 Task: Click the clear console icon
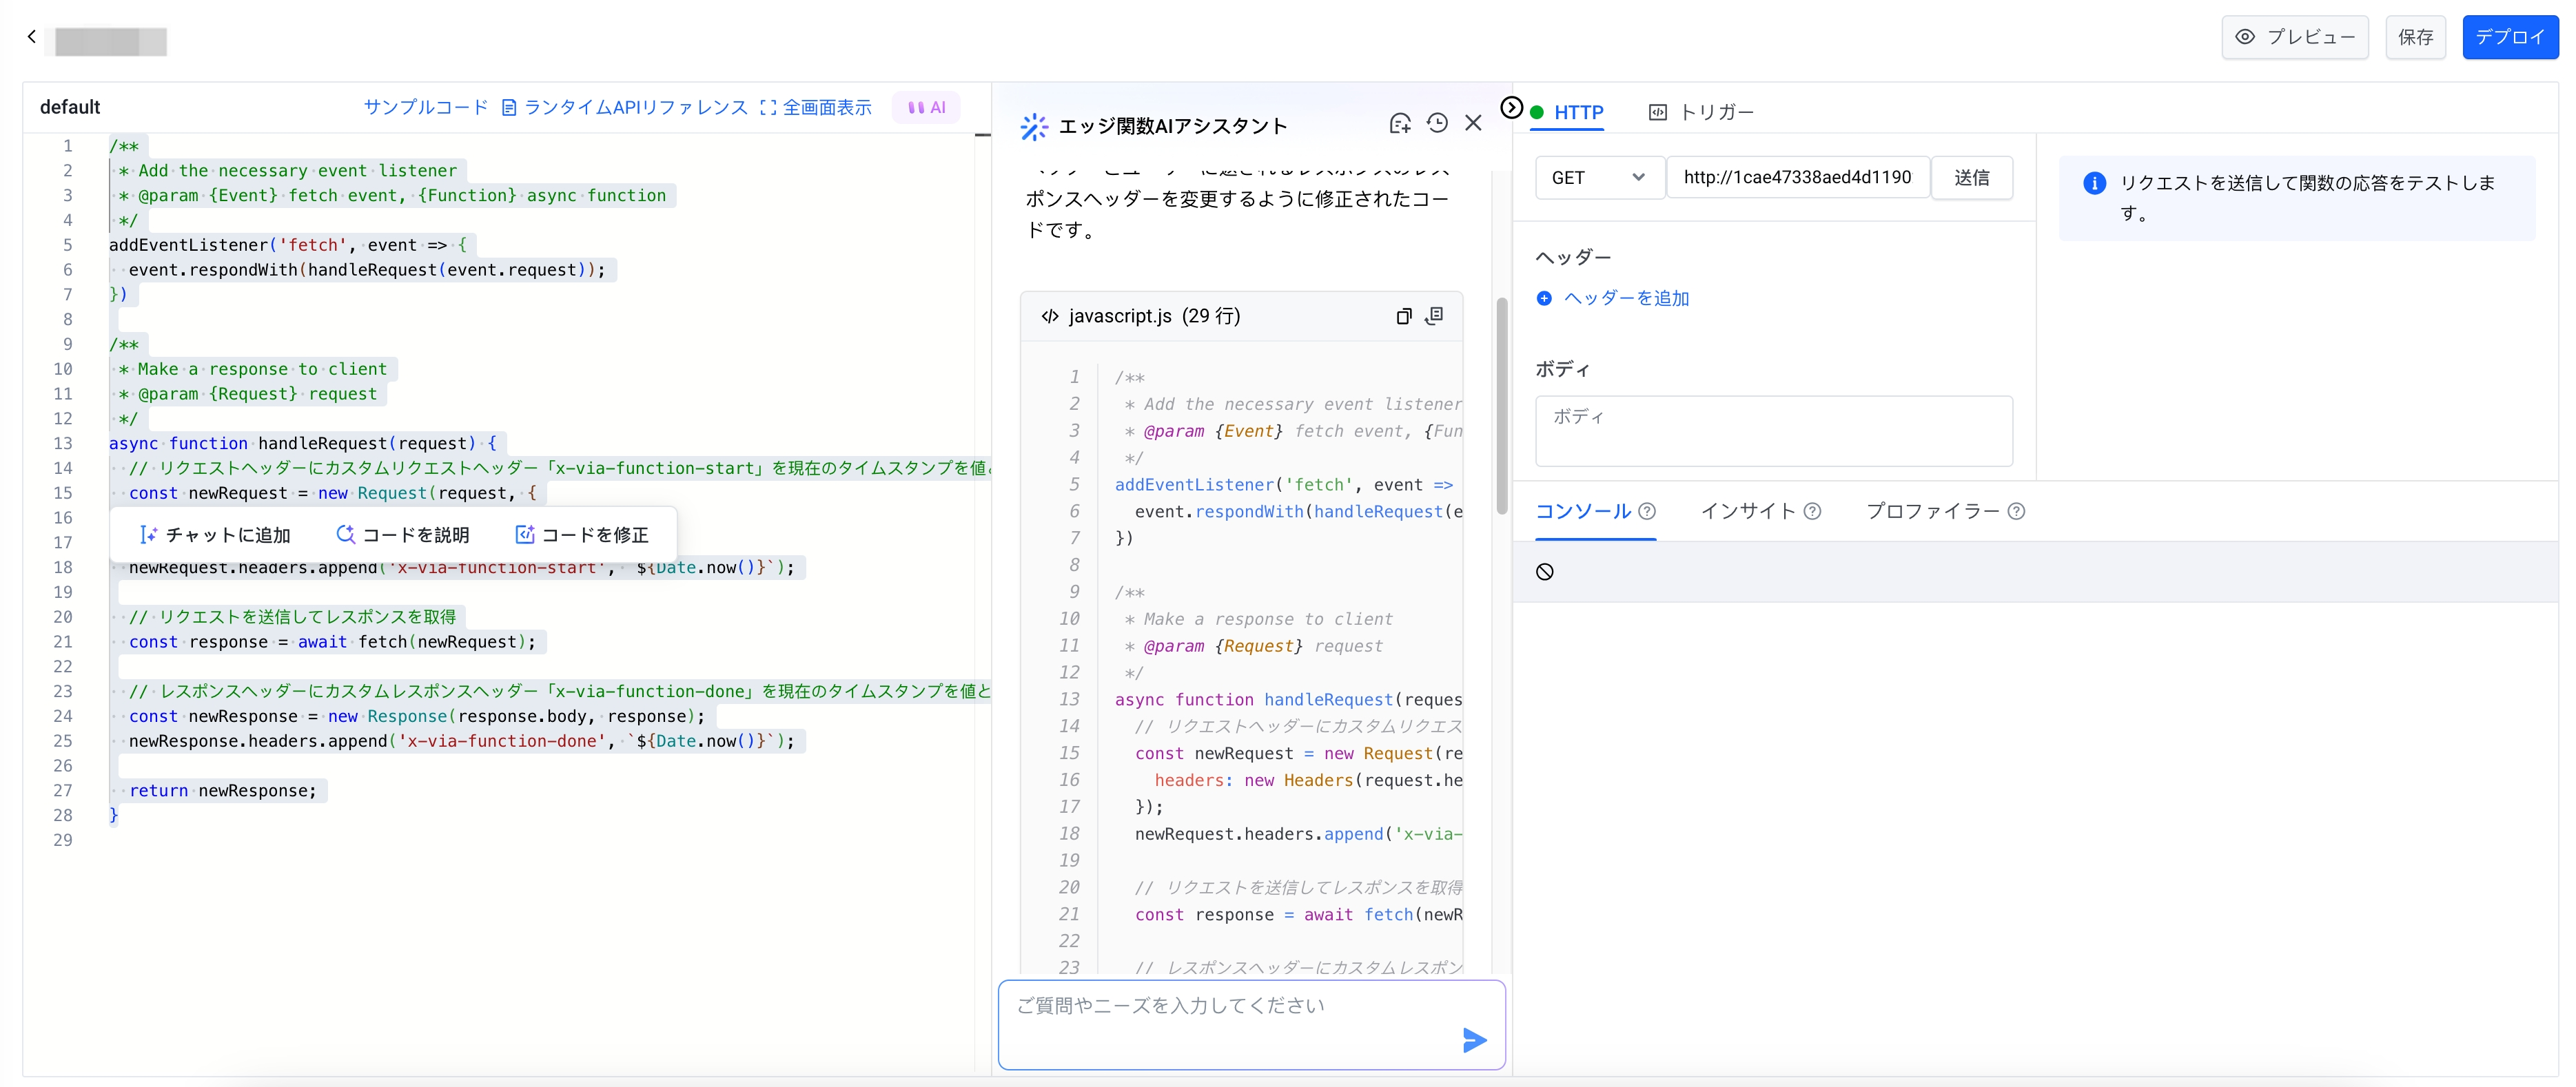pos(1544,572)
